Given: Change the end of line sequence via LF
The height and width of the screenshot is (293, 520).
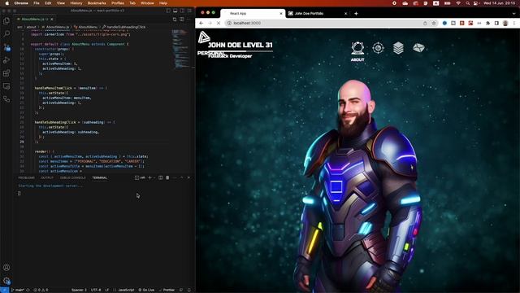Looking at the screenshot, I should 107,290.
